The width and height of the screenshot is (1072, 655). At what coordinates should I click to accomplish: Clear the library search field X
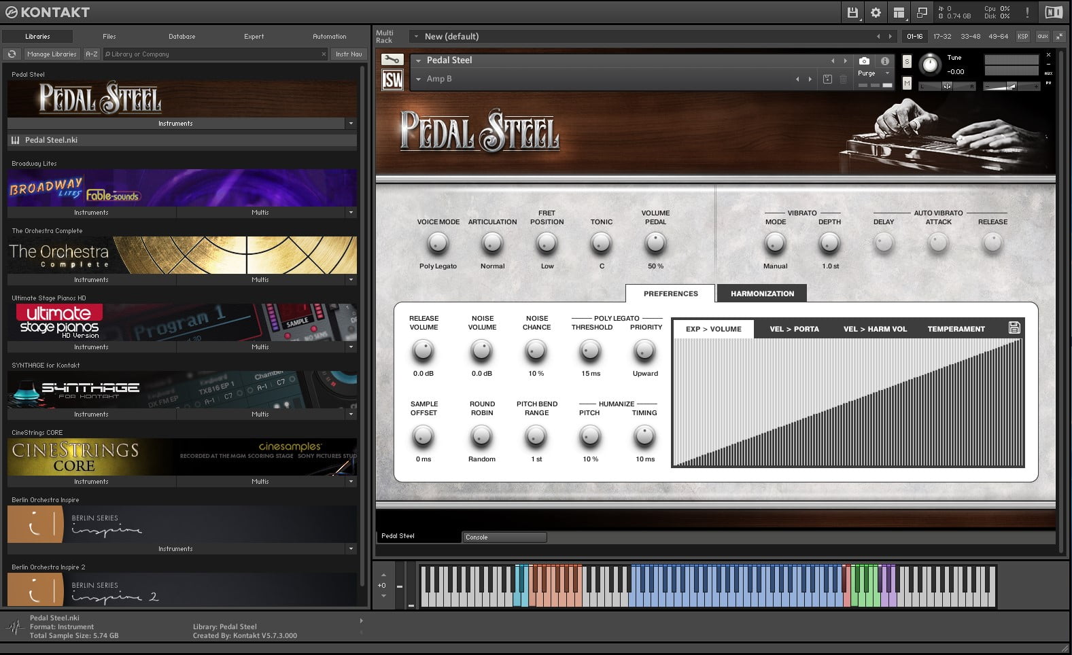[324, 54]
